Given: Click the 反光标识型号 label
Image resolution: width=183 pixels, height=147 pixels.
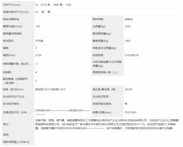Looking at the screenshot, I should [x=101, y=97].
